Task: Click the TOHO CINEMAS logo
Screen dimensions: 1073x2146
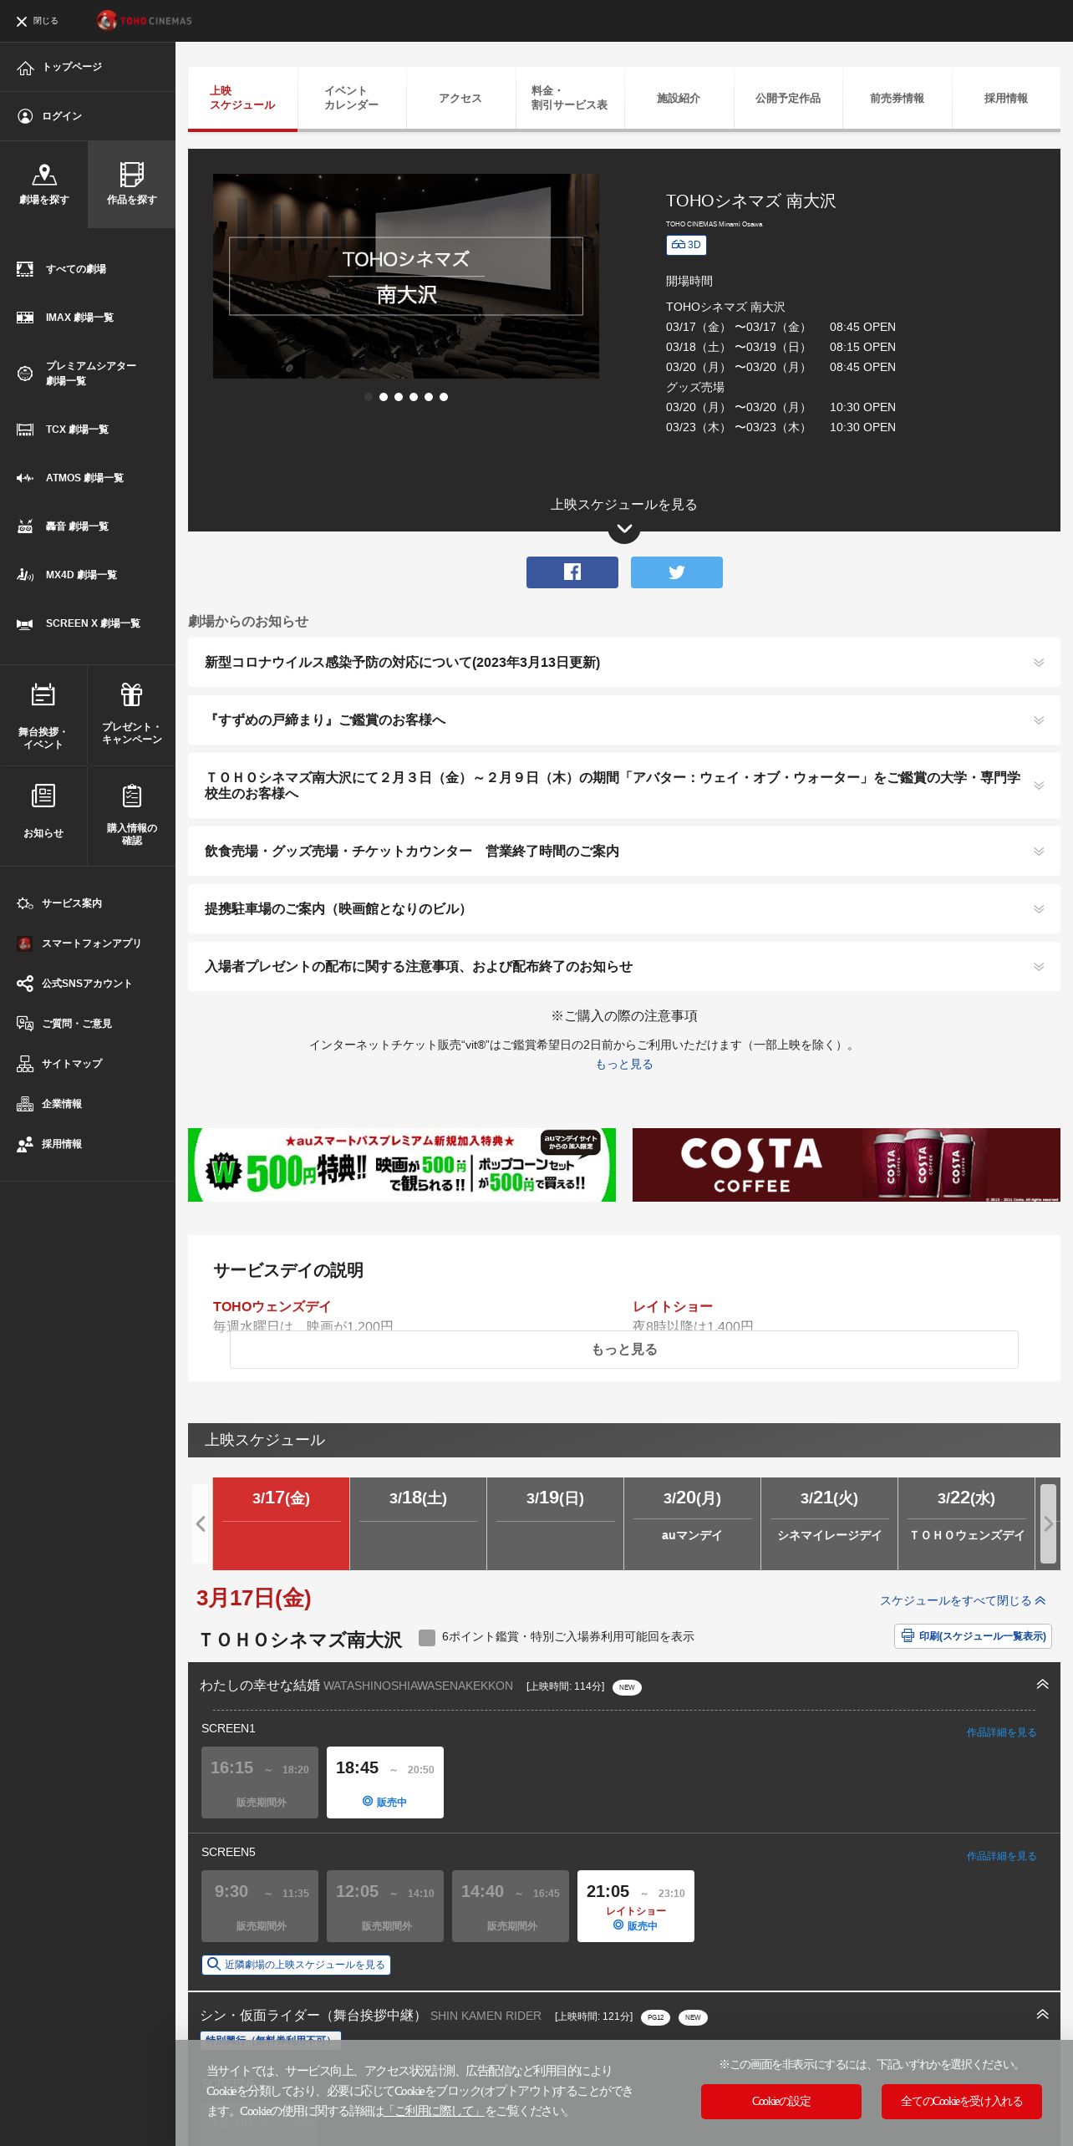Action: [145, 21]
